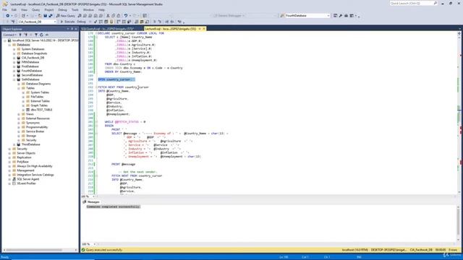Click the Messages results tab
The width and height of the screenshot is (463, 260).
tap(91, 202)
